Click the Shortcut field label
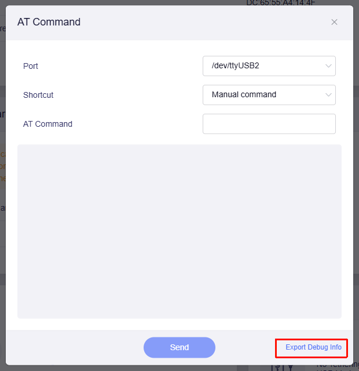 pyautogui.click(x=38, y=95)
